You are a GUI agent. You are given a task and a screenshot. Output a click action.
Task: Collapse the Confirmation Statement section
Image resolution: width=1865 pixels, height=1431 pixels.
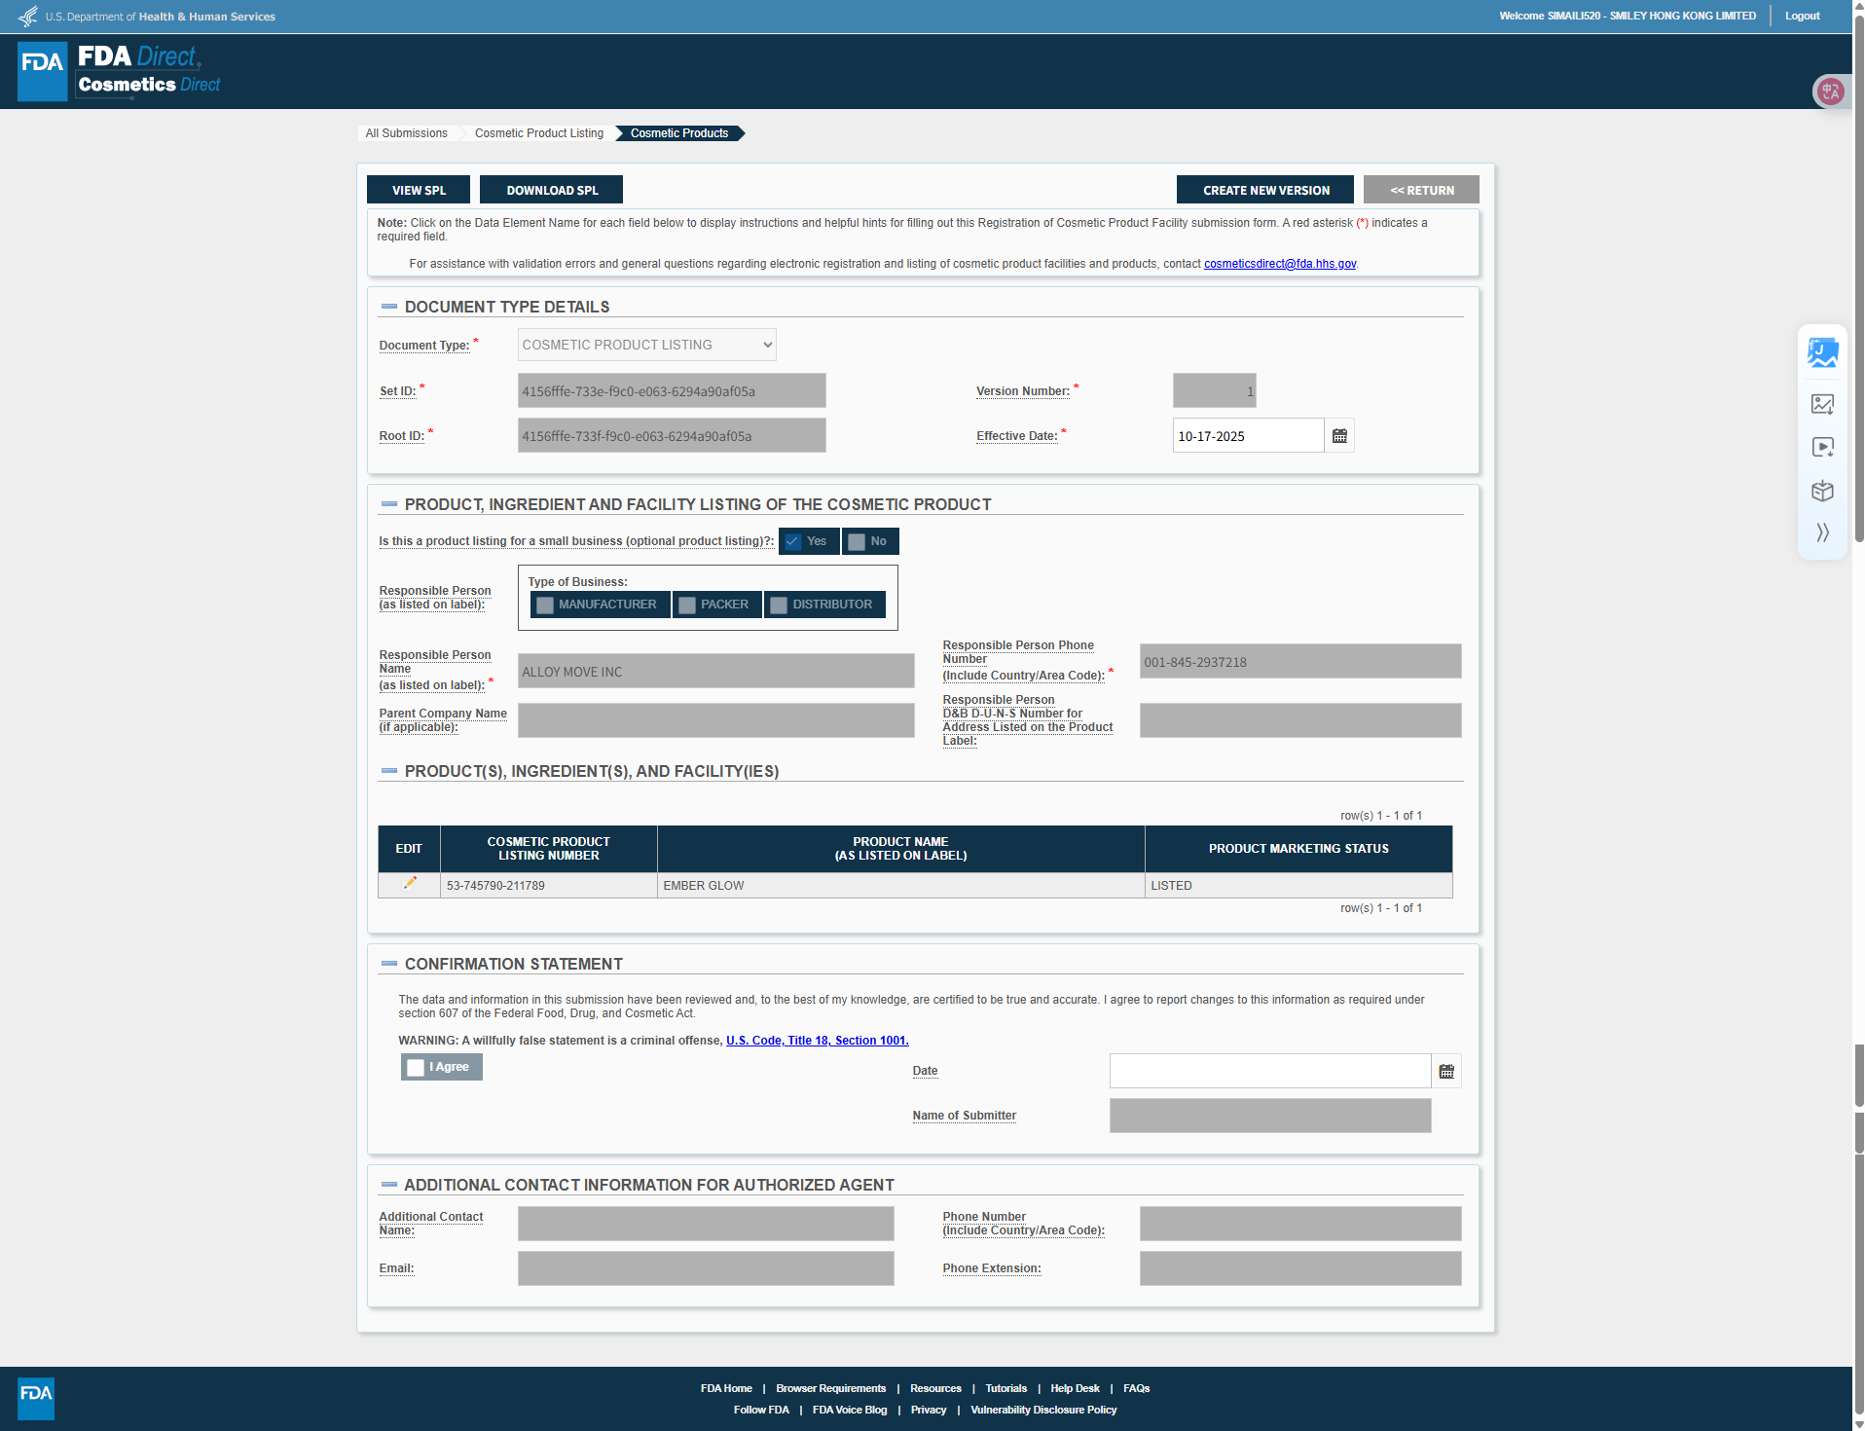tap(389, 964)
